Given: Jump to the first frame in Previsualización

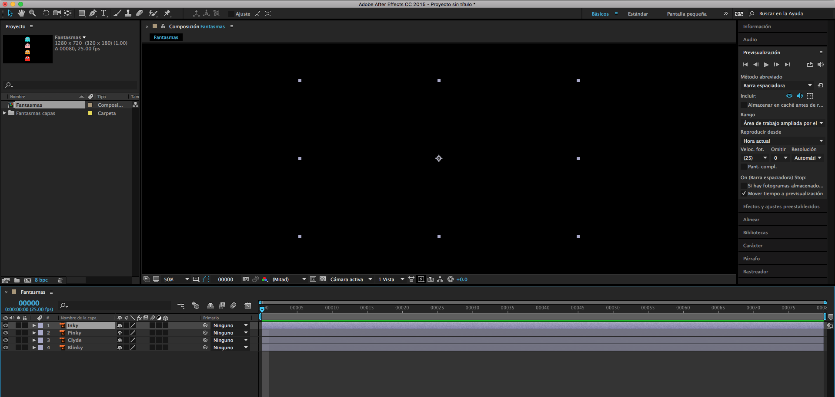Looking at the screenshot, I should point(745,65).
